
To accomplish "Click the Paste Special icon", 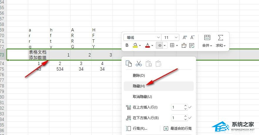I will (158, 64).
